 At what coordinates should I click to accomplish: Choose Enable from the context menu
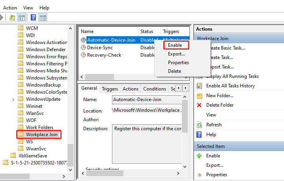click(175, 45)
